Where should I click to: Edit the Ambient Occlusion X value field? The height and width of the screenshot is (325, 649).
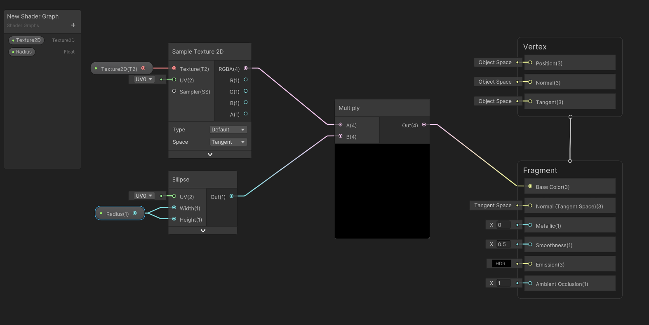click(503, 283)
